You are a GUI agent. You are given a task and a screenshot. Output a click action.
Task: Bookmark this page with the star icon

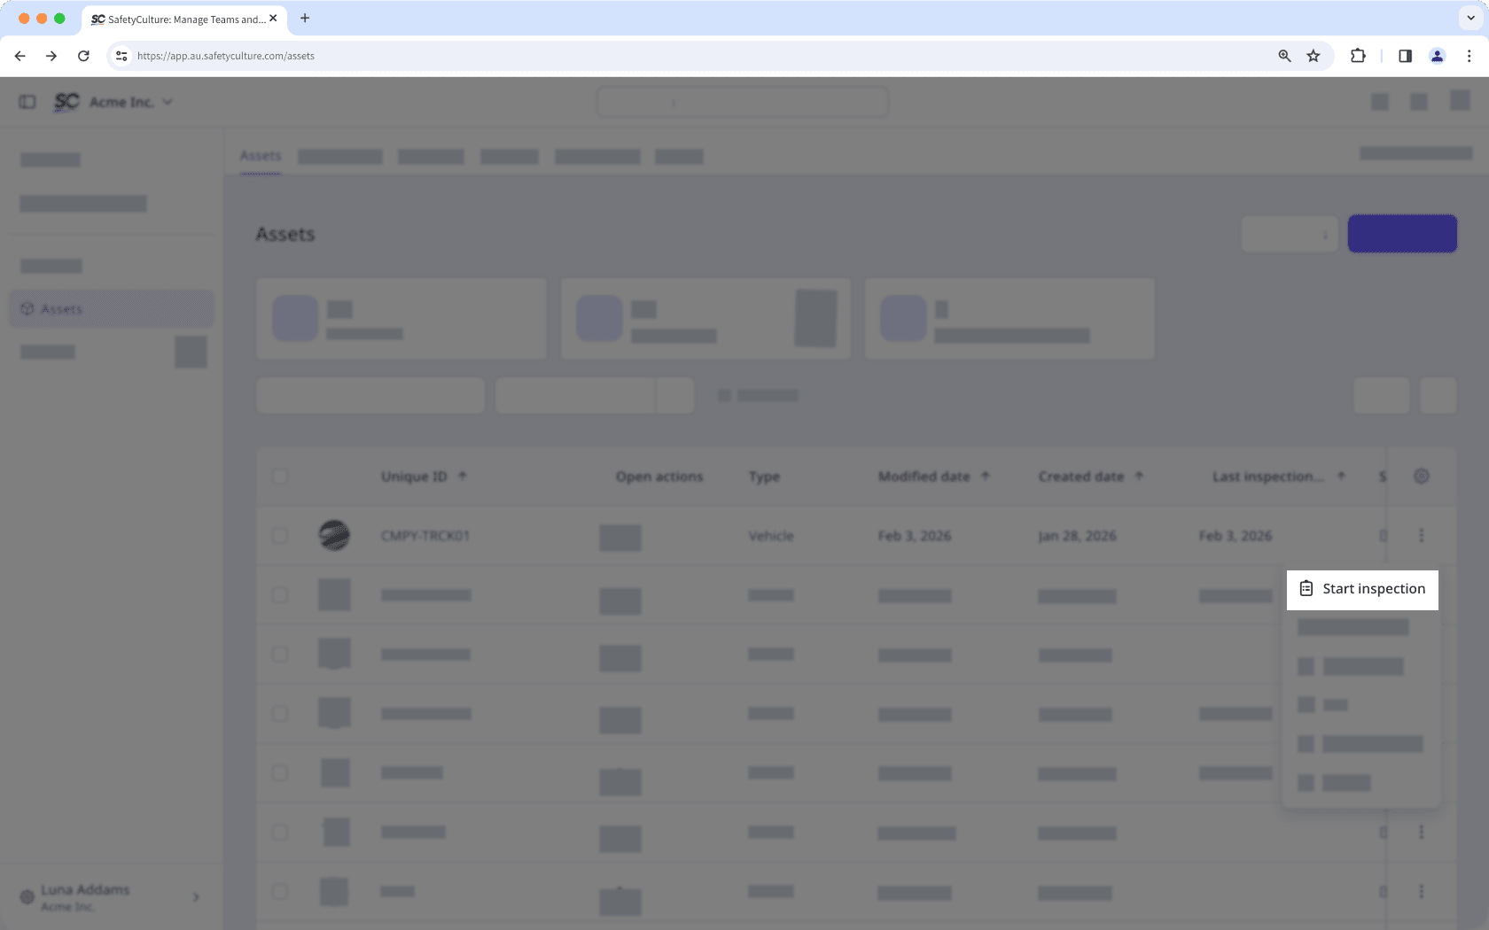point(1314,56)
